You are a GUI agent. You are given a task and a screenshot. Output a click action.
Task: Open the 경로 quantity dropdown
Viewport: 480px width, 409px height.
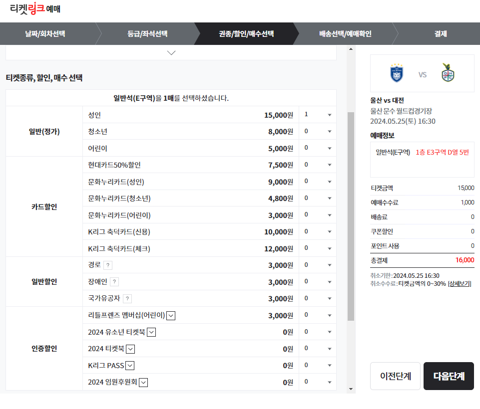tap(318, 265)
